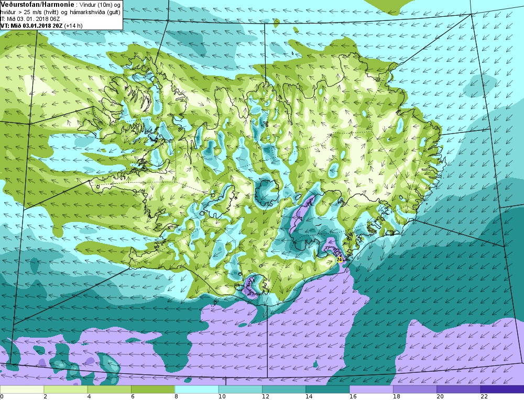
Task: Select the 0–2 m/s pale cream legend swatch
Action: 22,390
